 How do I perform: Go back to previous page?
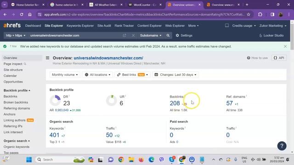(5, 14)
